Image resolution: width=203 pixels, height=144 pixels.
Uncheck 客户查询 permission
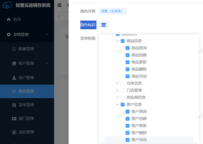tap(128, 112)
